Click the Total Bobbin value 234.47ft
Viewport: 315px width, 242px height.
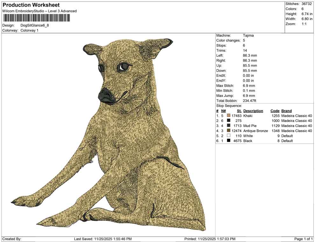click(249, 101)
